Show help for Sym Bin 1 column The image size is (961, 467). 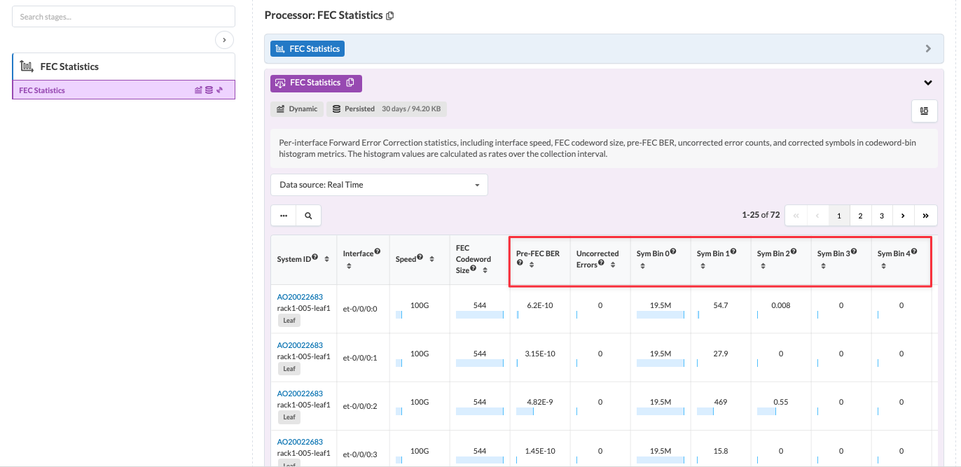(x=733, y=252)
